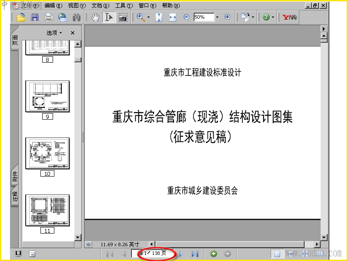Open the 选项 options dropdown
The width and height of the screenshot is (348, 261).
(x=54, y=33)
